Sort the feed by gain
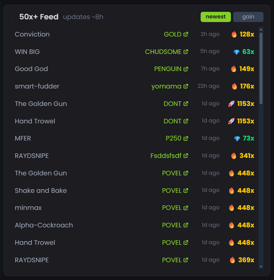 (248, 17)
